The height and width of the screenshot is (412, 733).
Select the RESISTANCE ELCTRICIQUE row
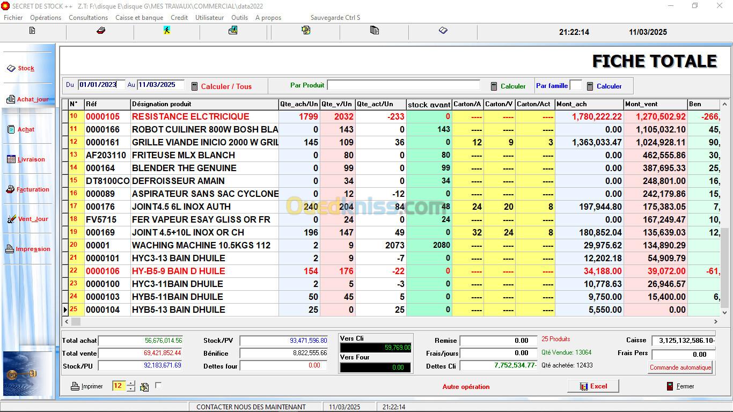190,116
